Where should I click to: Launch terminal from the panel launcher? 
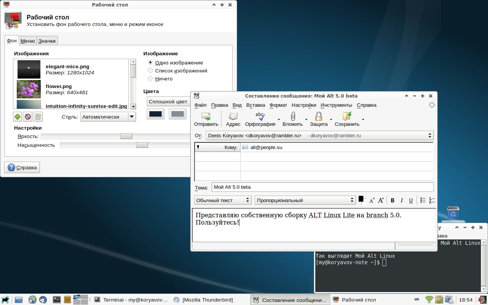[x=57, y=300]
